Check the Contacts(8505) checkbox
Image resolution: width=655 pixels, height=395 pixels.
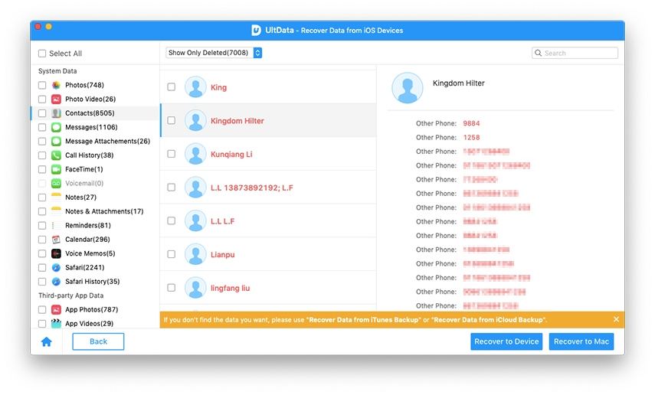coord(42,113)
